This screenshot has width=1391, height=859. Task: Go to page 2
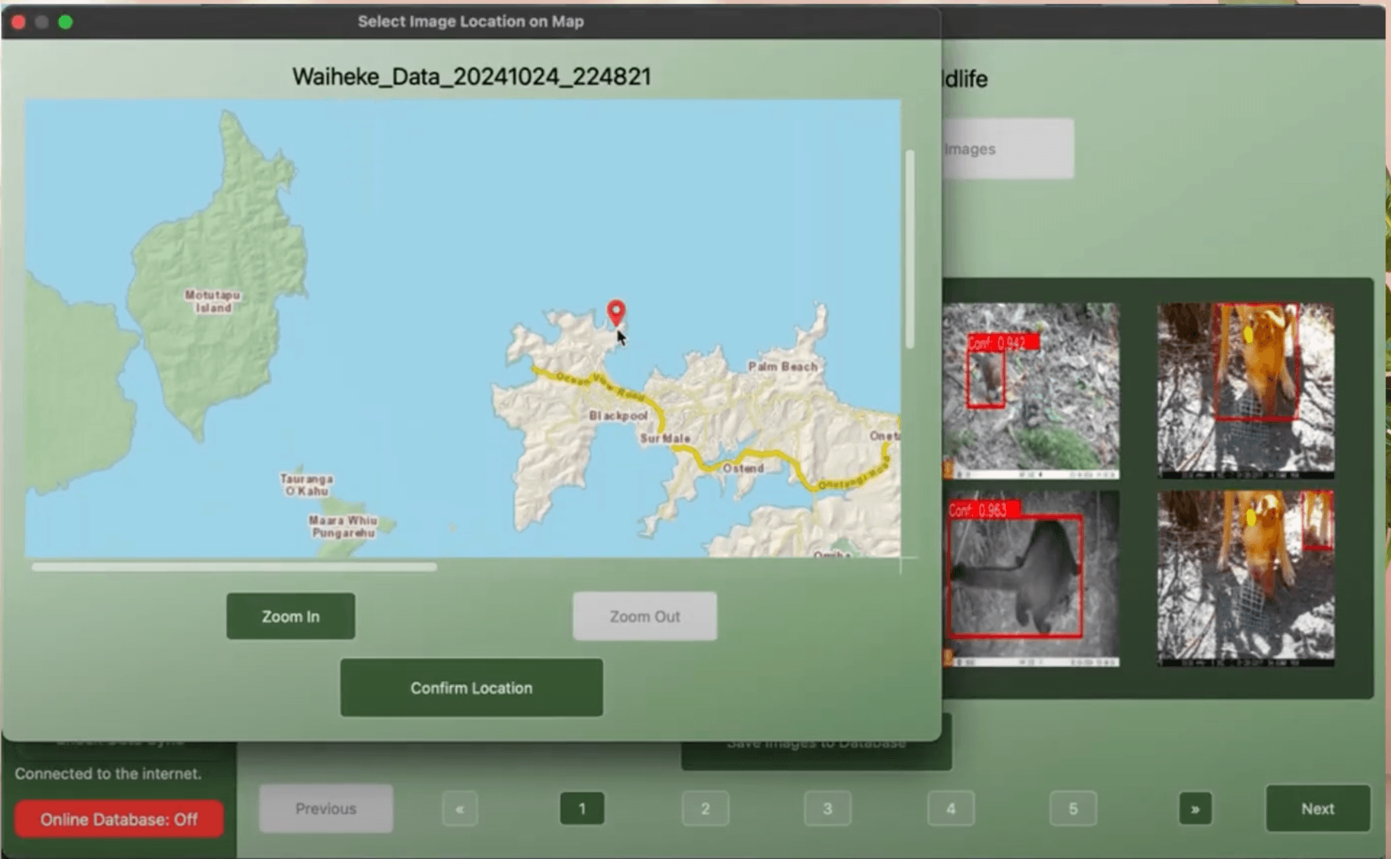705,809
